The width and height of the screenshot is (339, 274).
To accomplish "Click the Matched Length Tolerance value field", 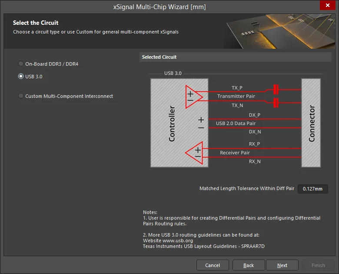I will coord(312,189).
